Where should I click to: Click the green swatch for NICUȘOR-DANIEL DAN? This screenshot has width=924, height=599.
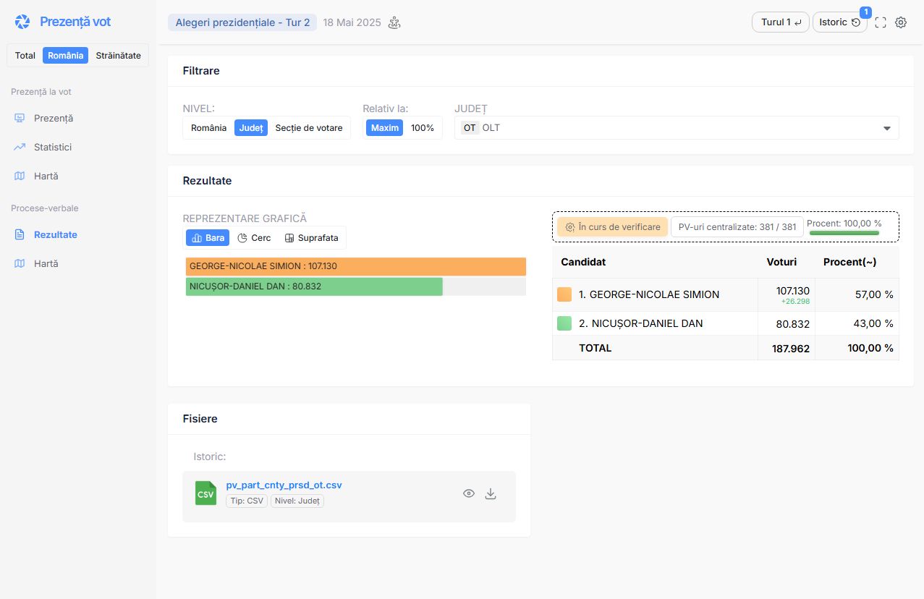(x=564, y=323)
